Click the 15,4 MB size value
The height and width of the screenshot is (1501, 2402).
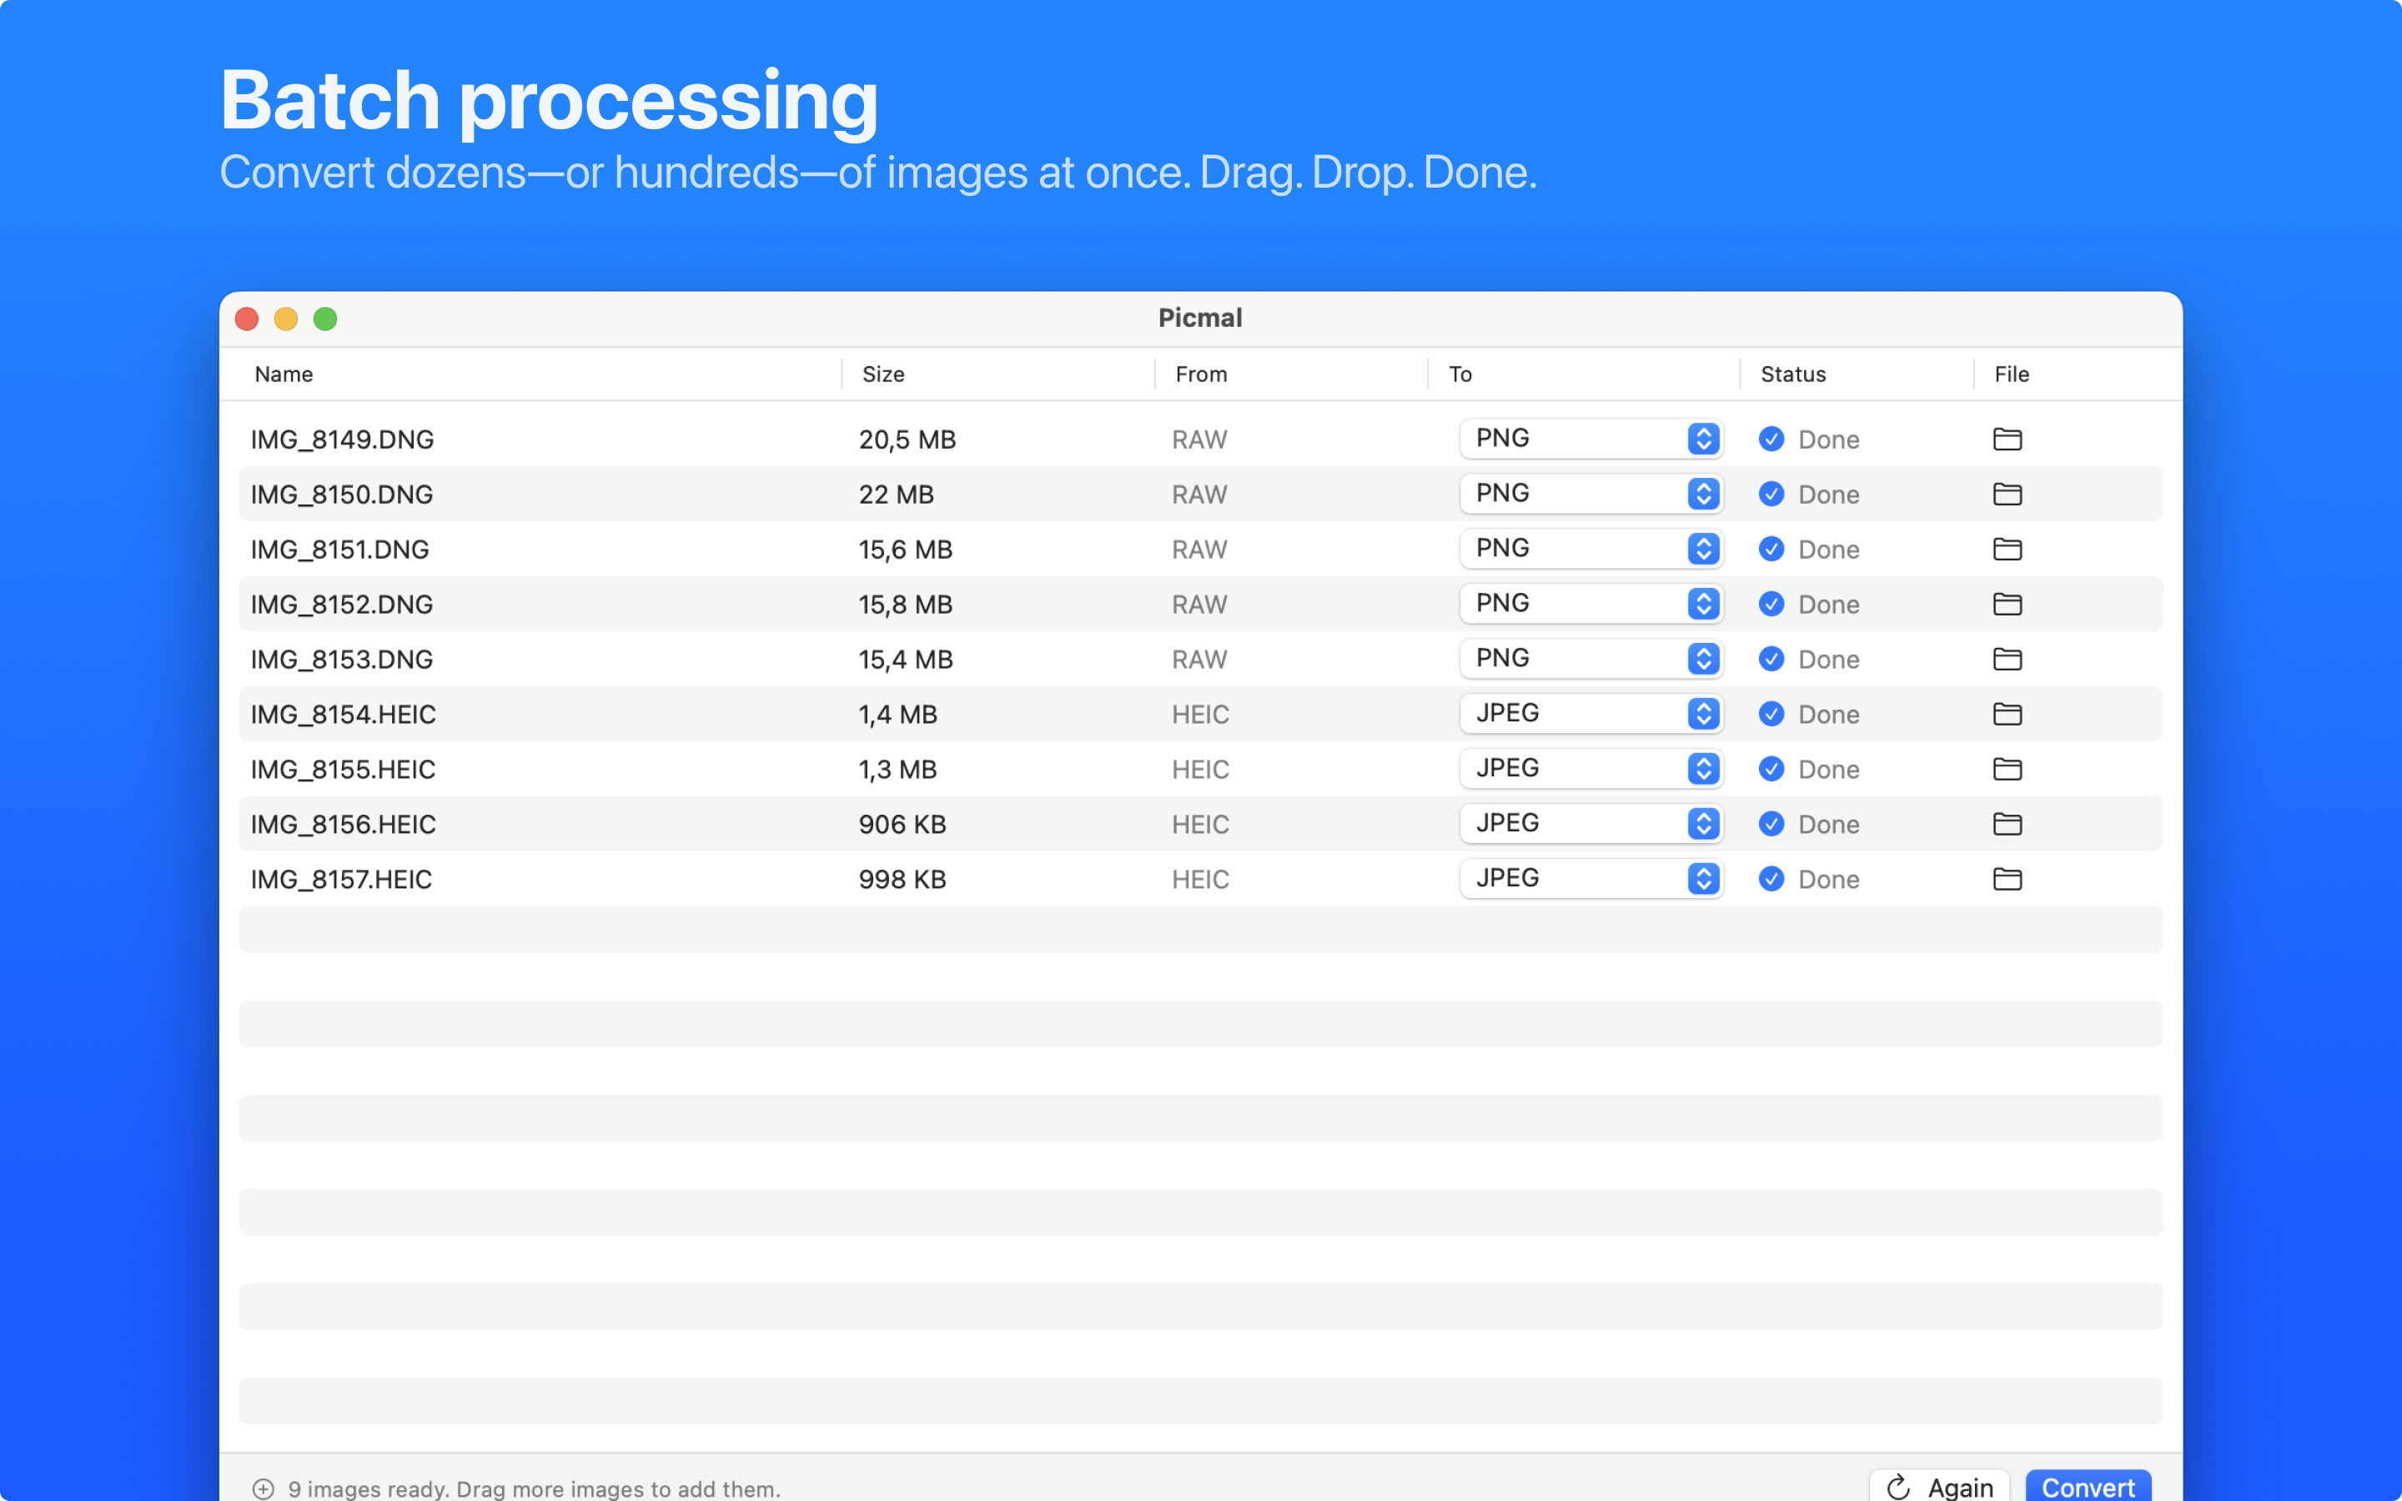pos(905,659)
